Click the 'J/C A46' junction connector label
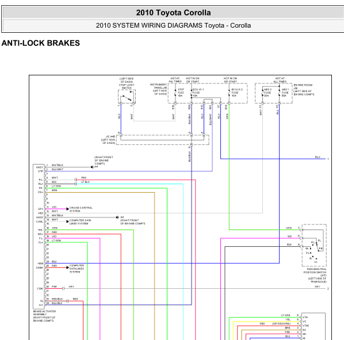This screenshot has height=340, width=344. [110, 136]
